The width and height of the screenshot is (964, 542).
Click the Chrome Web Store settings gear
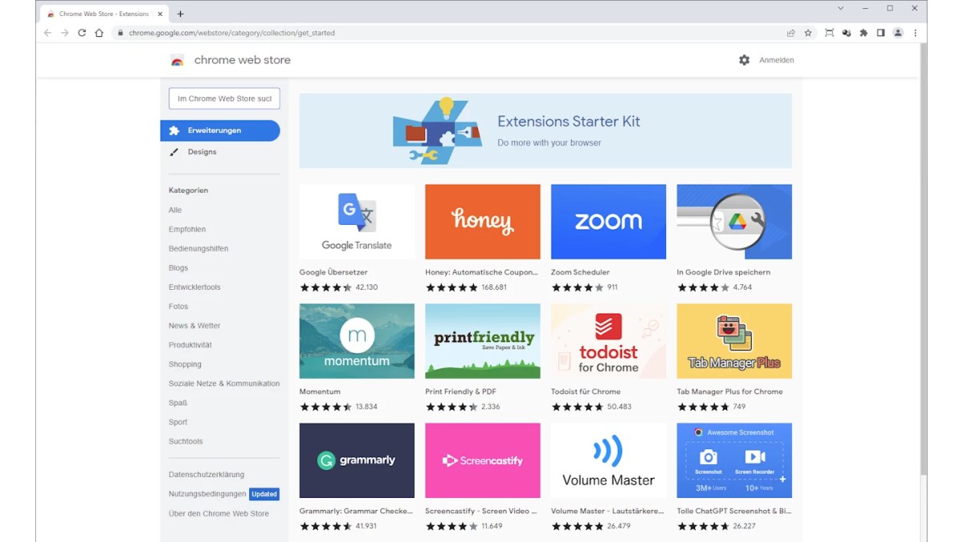[745, 59]
